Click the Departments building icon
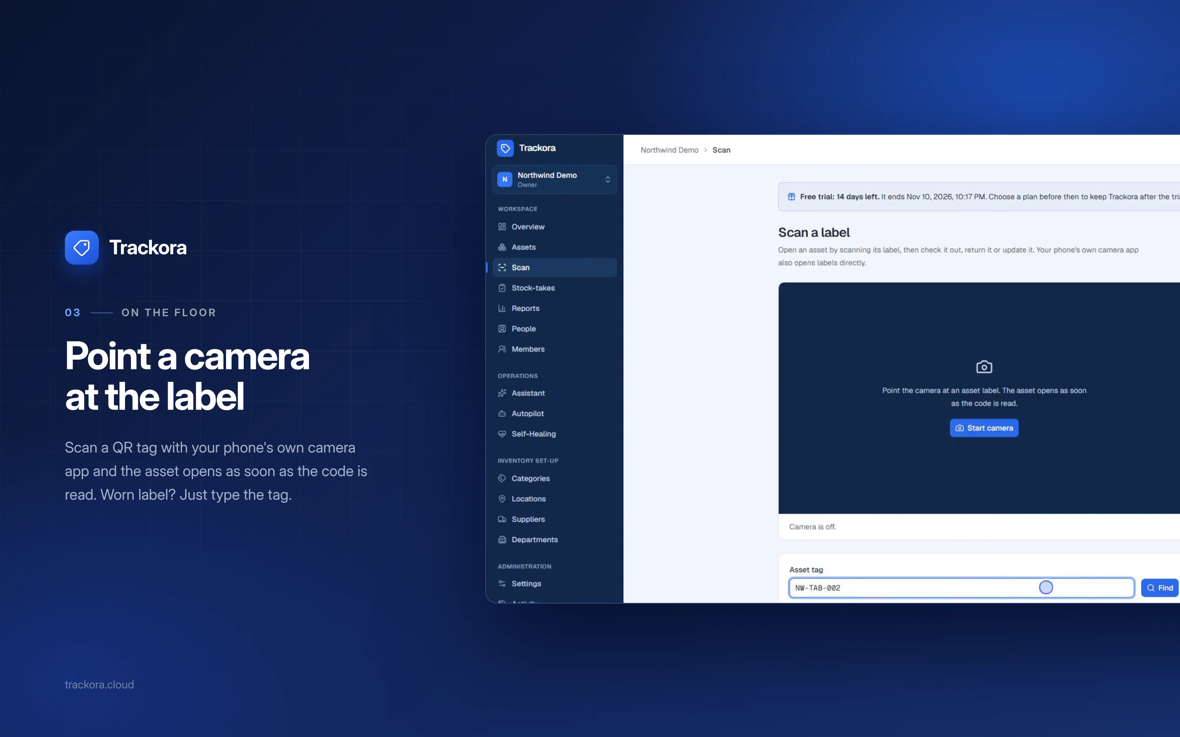 pos(502,540)
